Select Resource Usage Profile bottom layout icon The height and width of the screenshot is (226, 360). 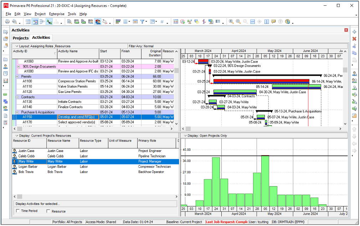click(98, 22)
